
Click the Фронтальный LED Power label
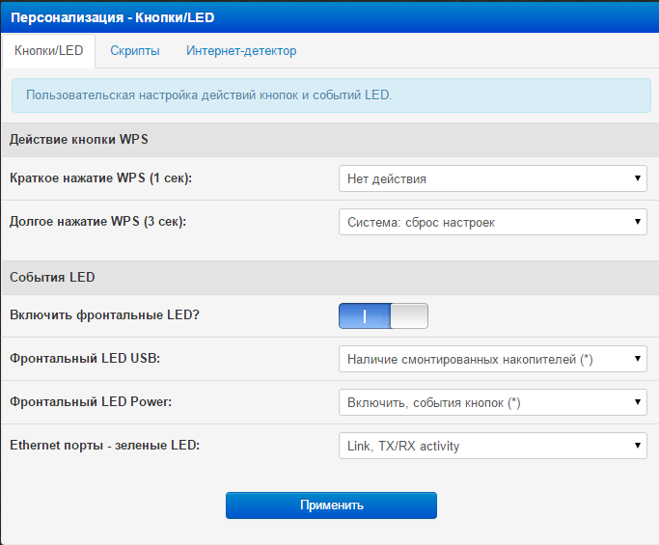[91, 402]
